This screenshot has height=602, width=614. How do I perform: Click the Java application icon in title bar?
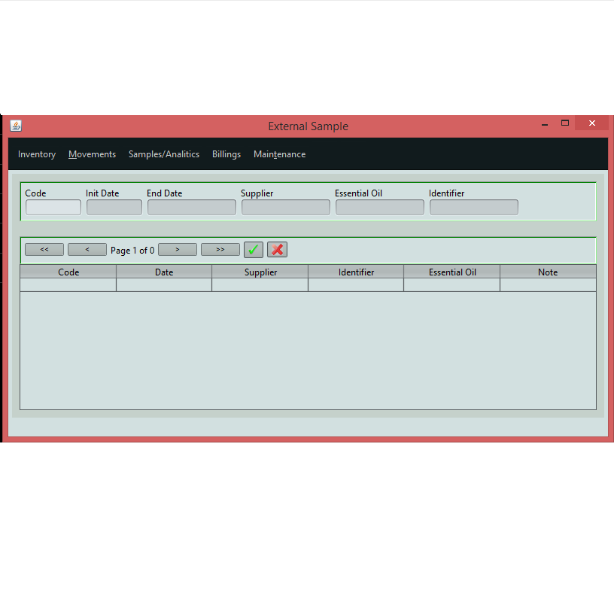(x=16, y=126)
